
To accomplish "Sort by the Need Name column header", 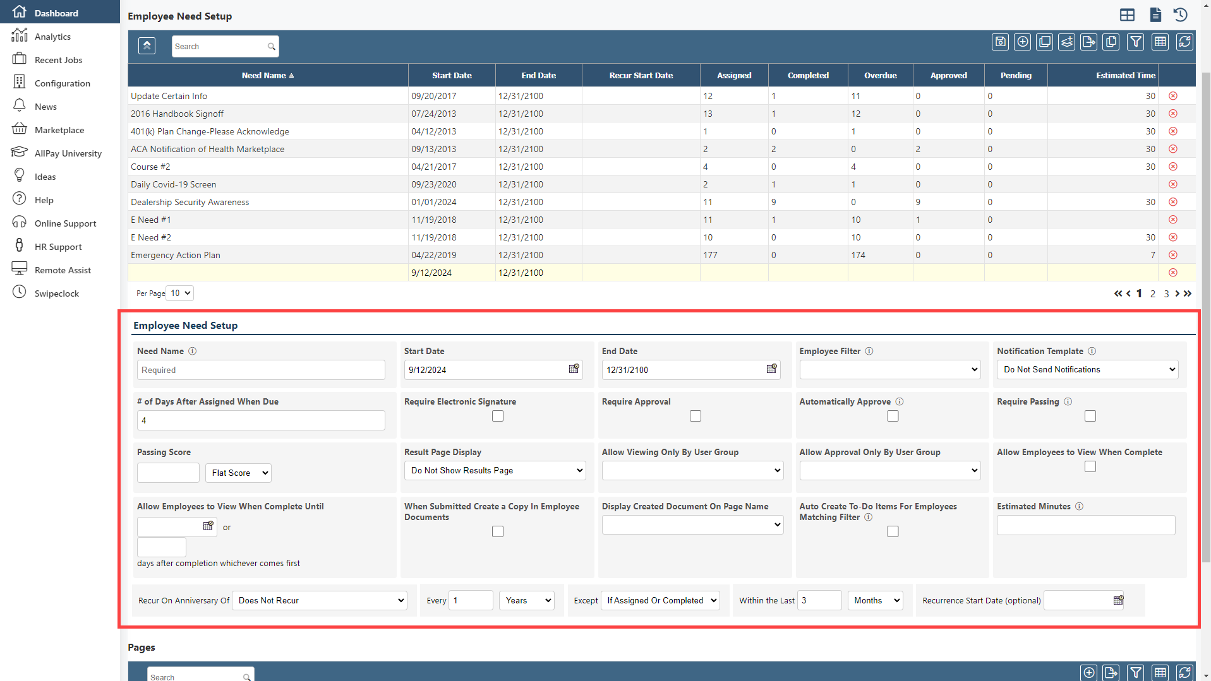I will (268, 75).
